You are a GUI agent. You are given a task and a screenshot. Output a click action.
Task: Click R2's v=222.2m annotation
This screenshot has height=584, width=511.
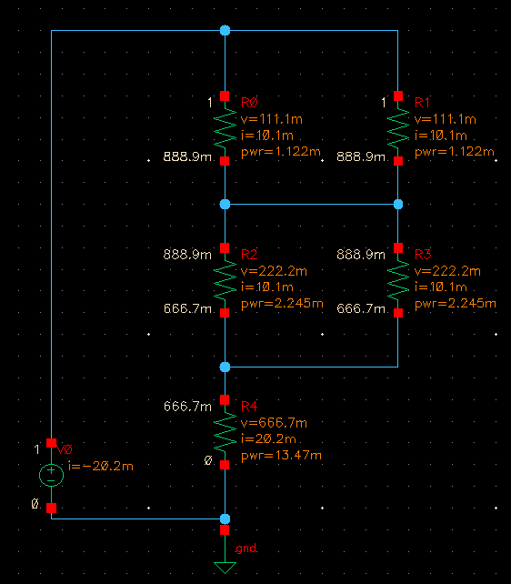click(274, 271)
